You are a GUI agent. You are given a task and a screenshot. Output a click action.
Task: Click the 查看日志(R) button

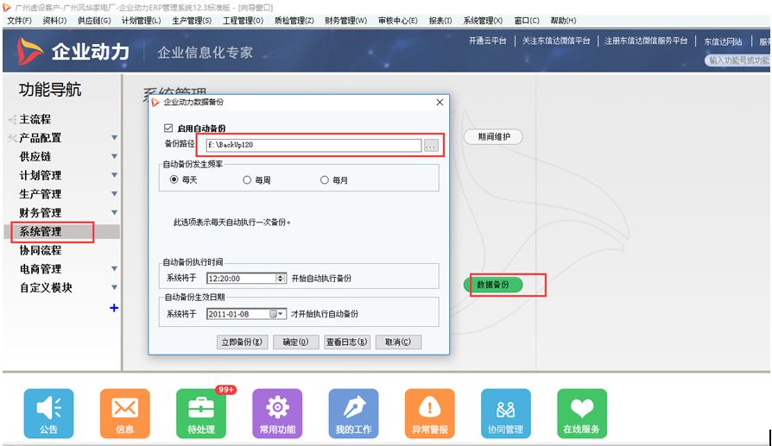coord(346,342)
